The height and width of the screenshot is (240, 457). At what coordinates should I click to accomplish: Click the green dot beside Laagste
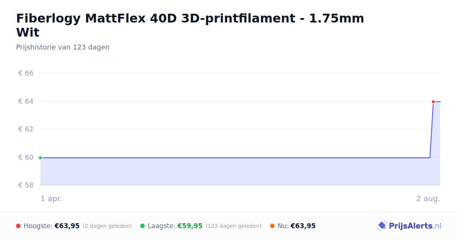tap(142, 226)
